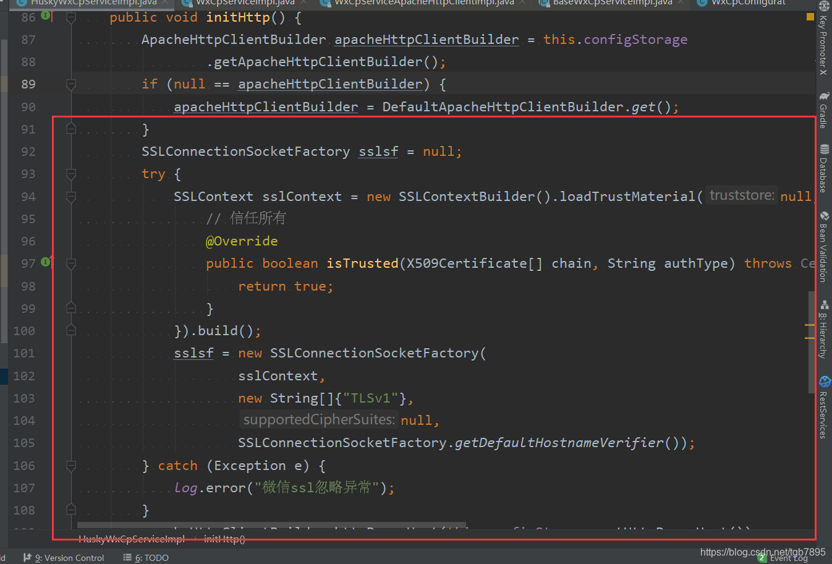Click the implements gutter icon on line 86
Screen dimensions: 832x564
(46, 15)
